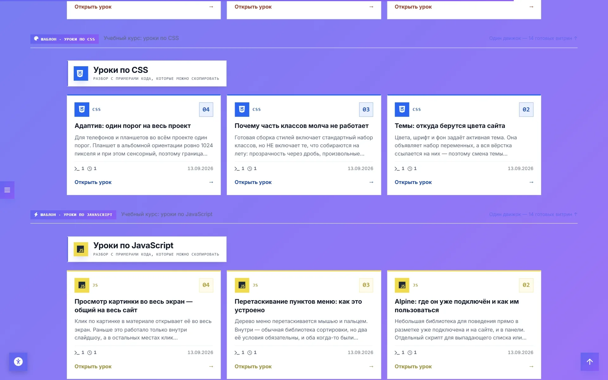Open the Просмотр картинки во весь экран lesson
The height and width of the screenshot is (380, 608).
(93, 366)
